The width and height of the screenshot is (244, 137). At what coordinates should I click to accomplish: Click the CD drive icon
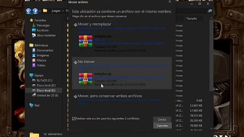(x=34, y=95)
